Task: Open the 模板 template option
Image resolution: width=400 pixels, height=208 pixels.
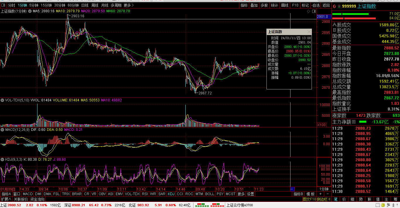Action: tap(310, 194)
